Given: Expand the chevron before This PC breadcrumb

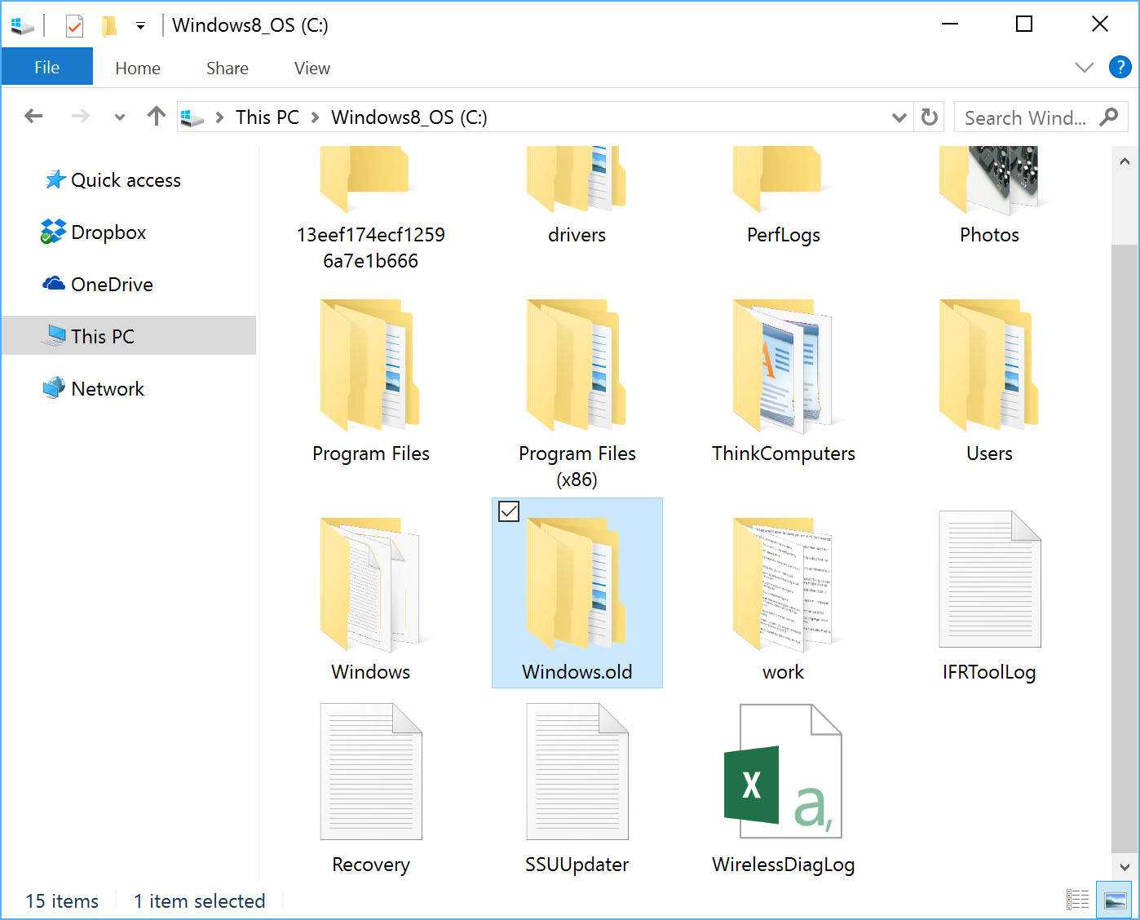Looking at the screenshot, I should [x=219, y=117].
